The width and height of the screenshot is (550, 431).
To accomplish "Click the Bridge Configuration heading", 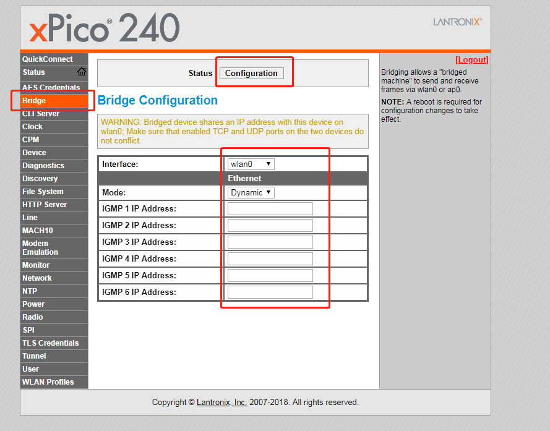I will click(158, 100).
